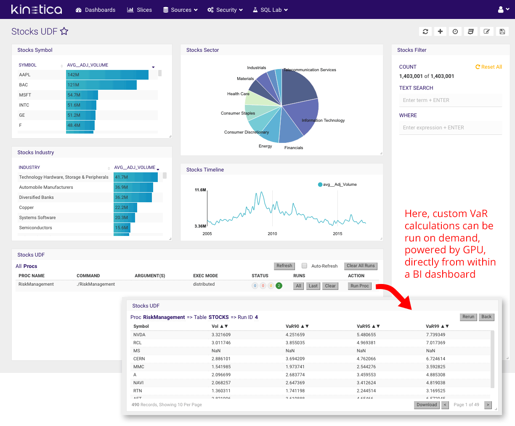Click the All runs button
This screenshot has height=426, width=515.
point(299,286)
